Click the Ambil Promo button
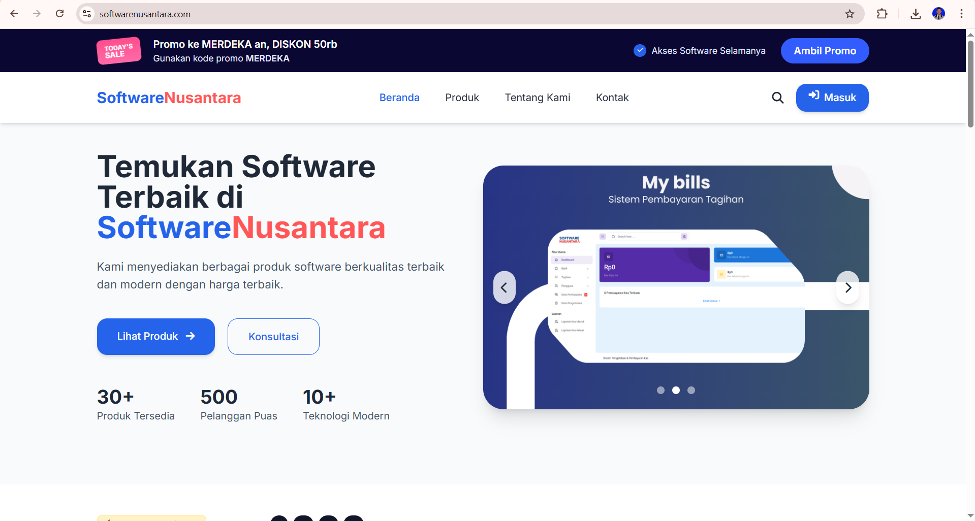 point(824,50)
